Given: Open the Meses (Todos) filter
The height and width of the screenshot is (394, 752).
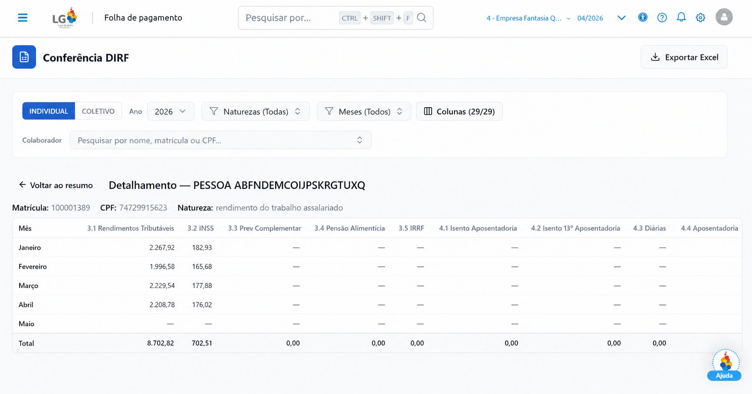Looking at the screenshot, I should (364, 111).
